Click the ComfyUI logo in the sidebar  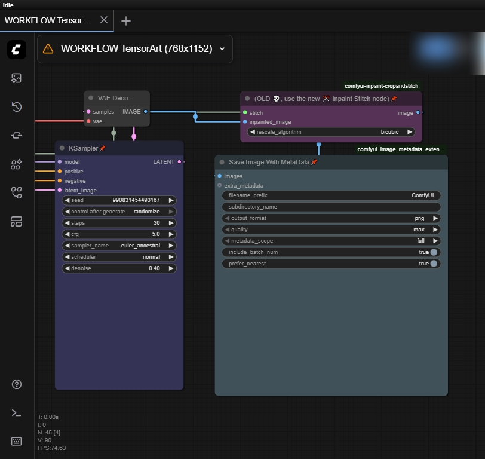(x=16, y=50)
